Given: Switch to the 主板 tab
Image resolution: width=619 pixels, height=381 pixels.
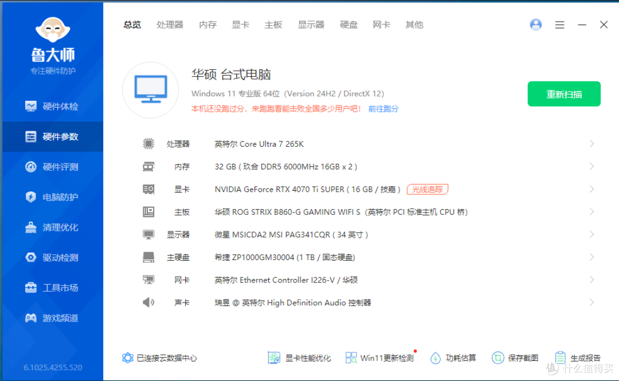Looking at the screenshot, I should 273,25.
